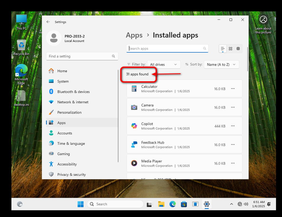The height and width of the screenshot is (217, 282).
Task: Click the Camera app name
Action: tap(147, 105)
